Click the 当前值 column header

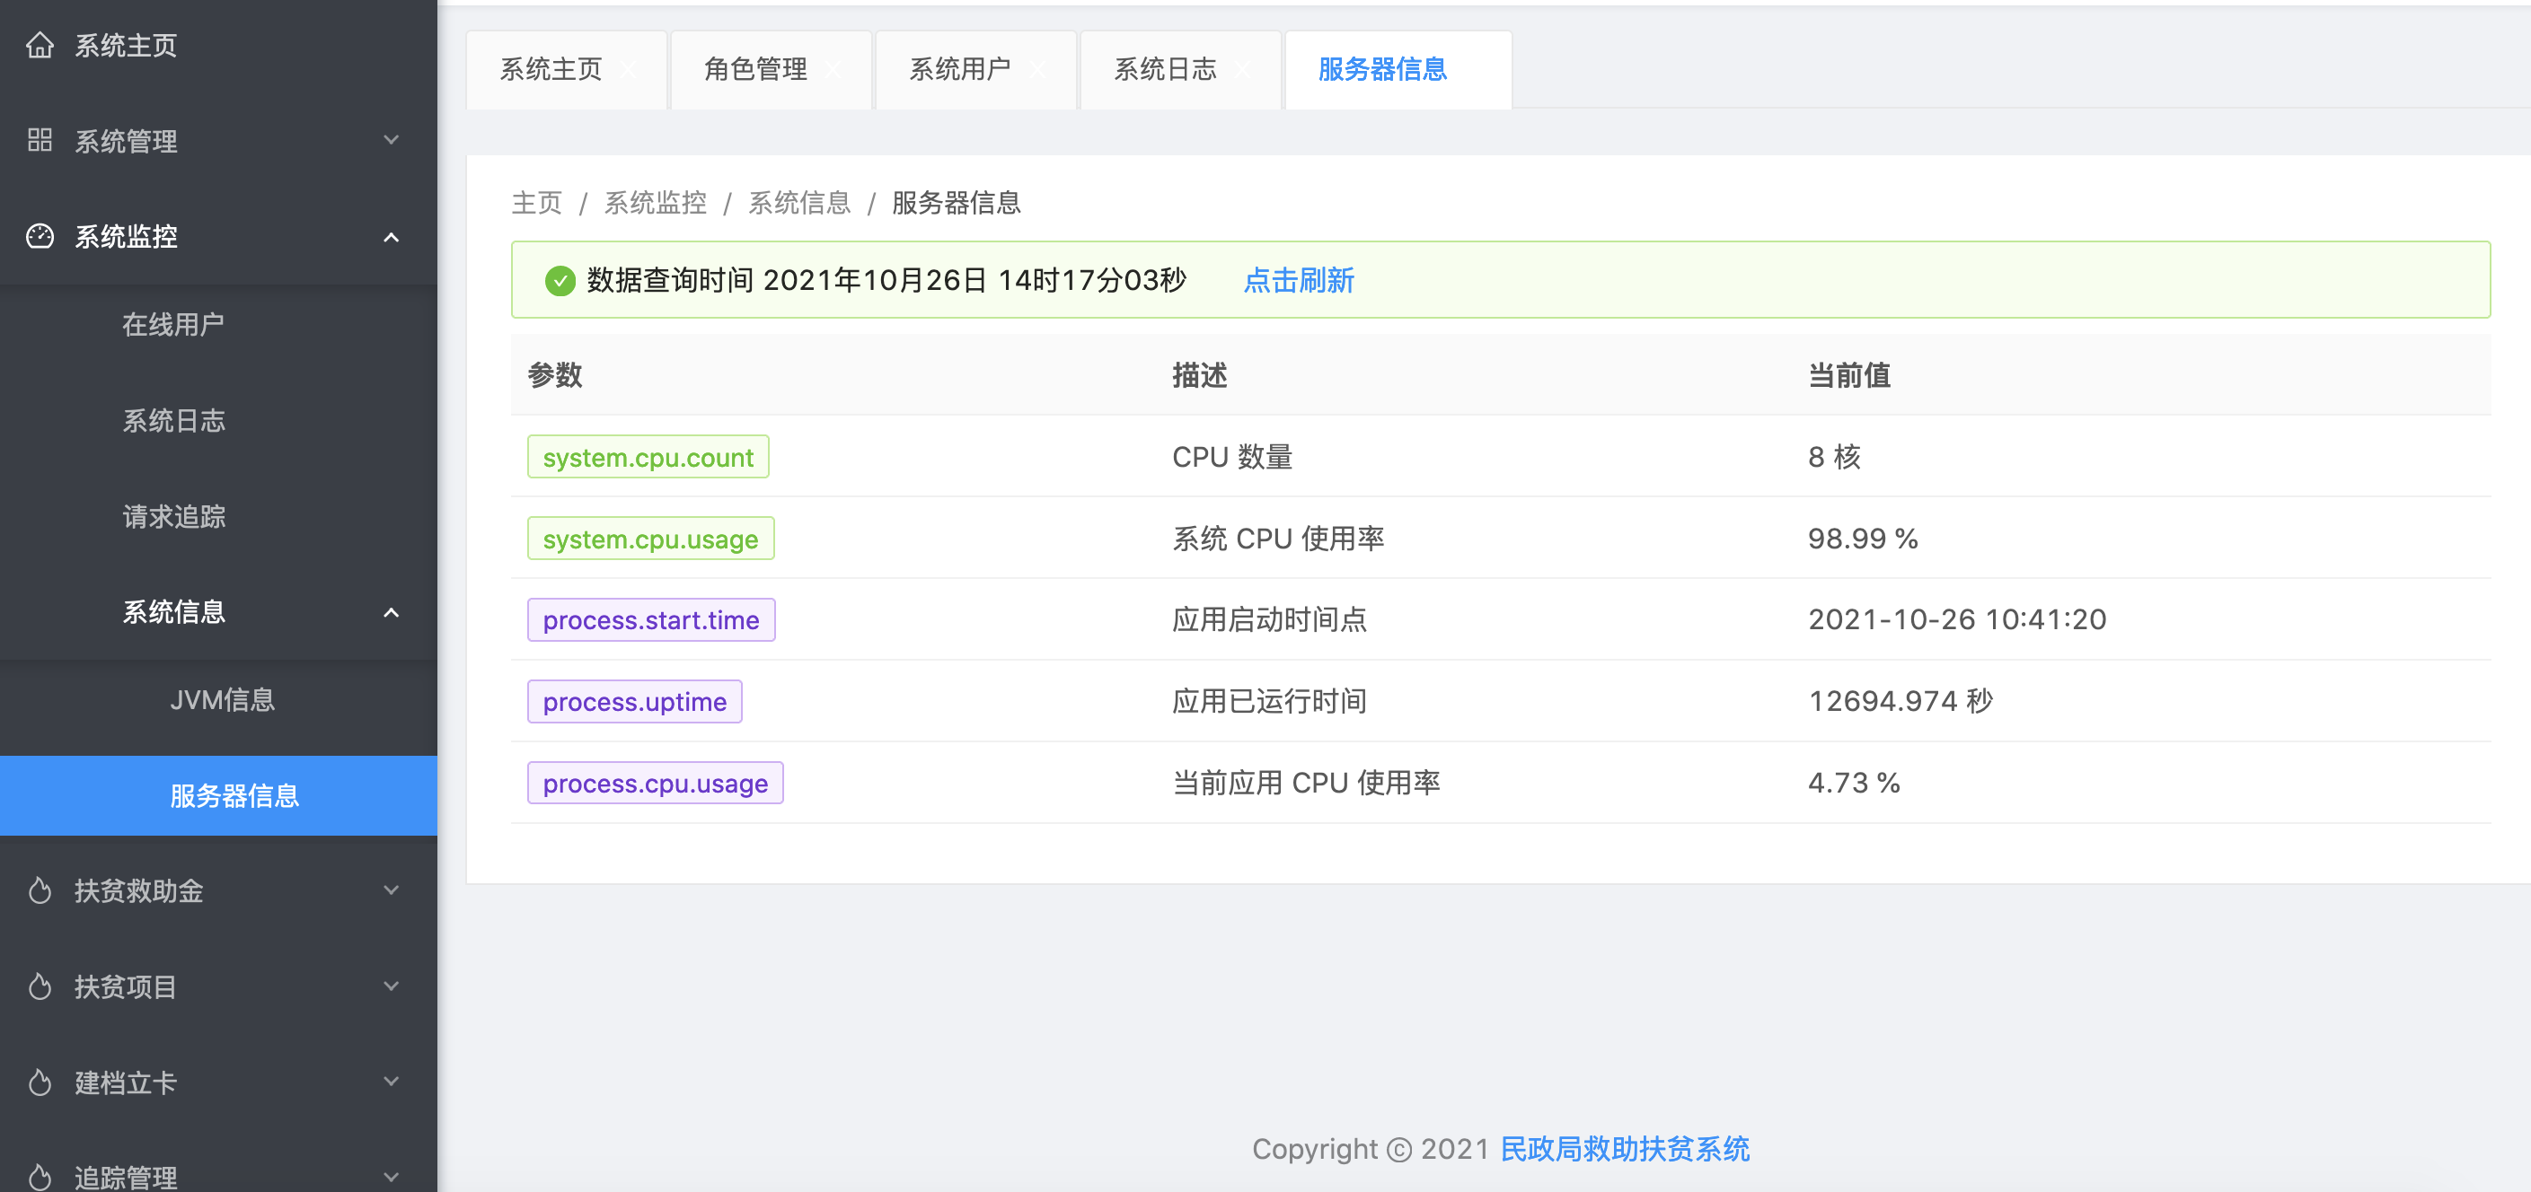1849,375
